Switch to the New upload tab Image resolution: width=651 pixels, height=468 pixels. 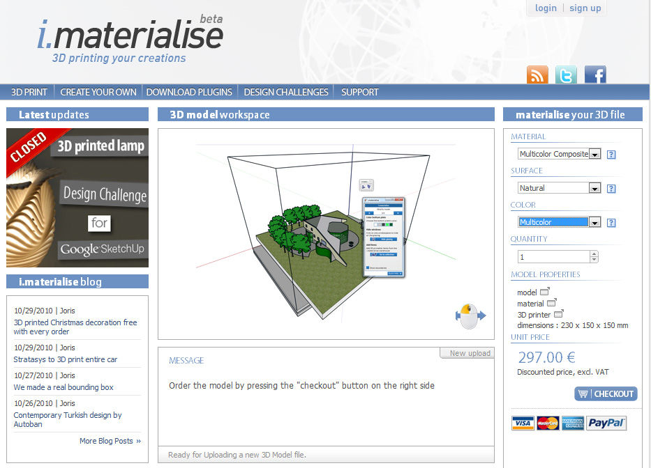click(x=467, y=353)
